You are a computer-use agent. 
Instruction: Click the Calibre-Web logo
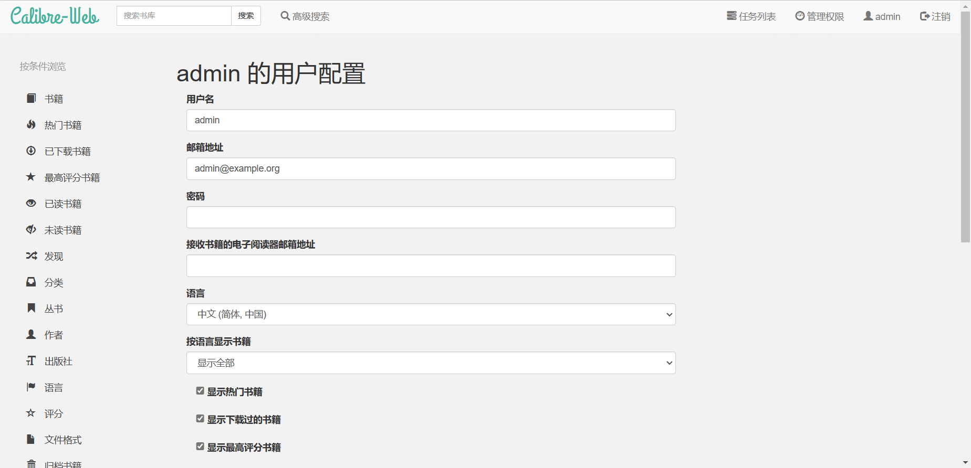tap(55, 16)
